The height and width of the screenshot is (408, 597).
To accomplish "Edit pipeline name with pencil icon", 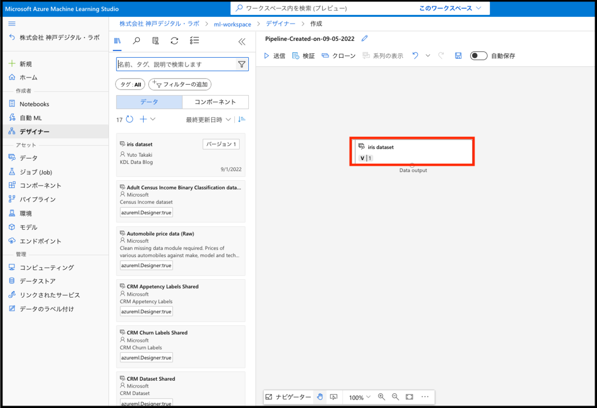I will [365, 38].
